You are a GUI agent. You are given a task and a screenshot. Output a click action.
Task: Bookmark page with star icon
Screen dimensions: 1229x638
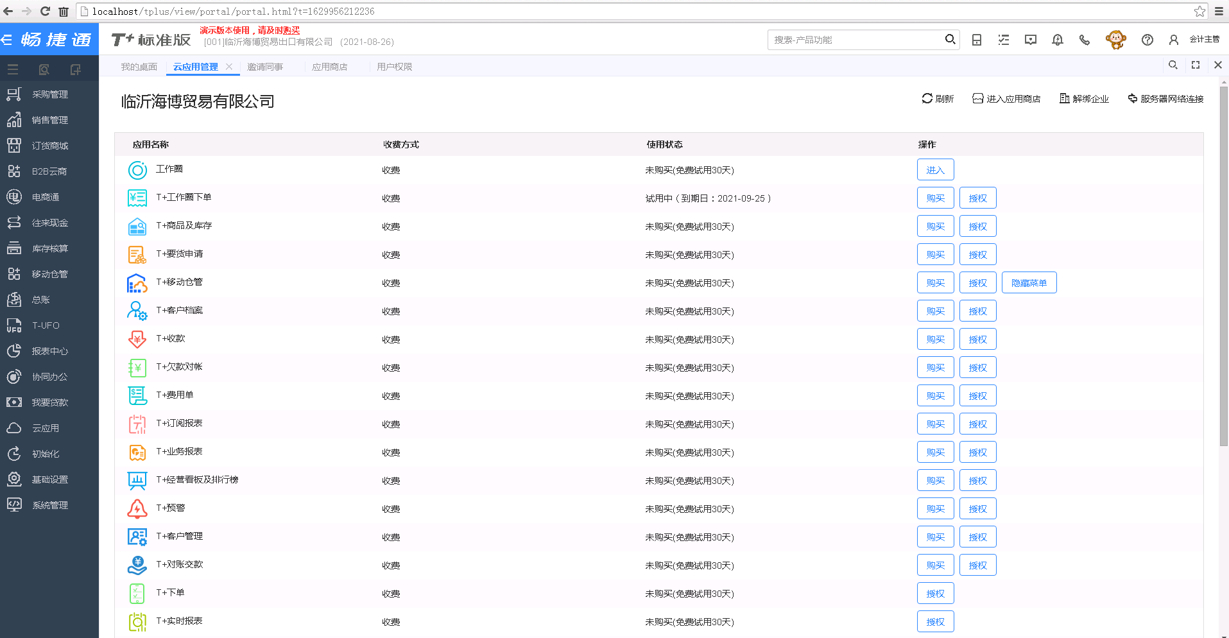click(1199, 11)
